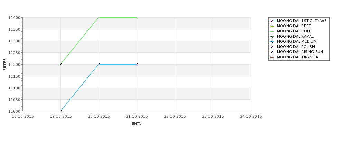
Task: Click the 22-10-2015 x-axis date label
Action: pos(175,117)
